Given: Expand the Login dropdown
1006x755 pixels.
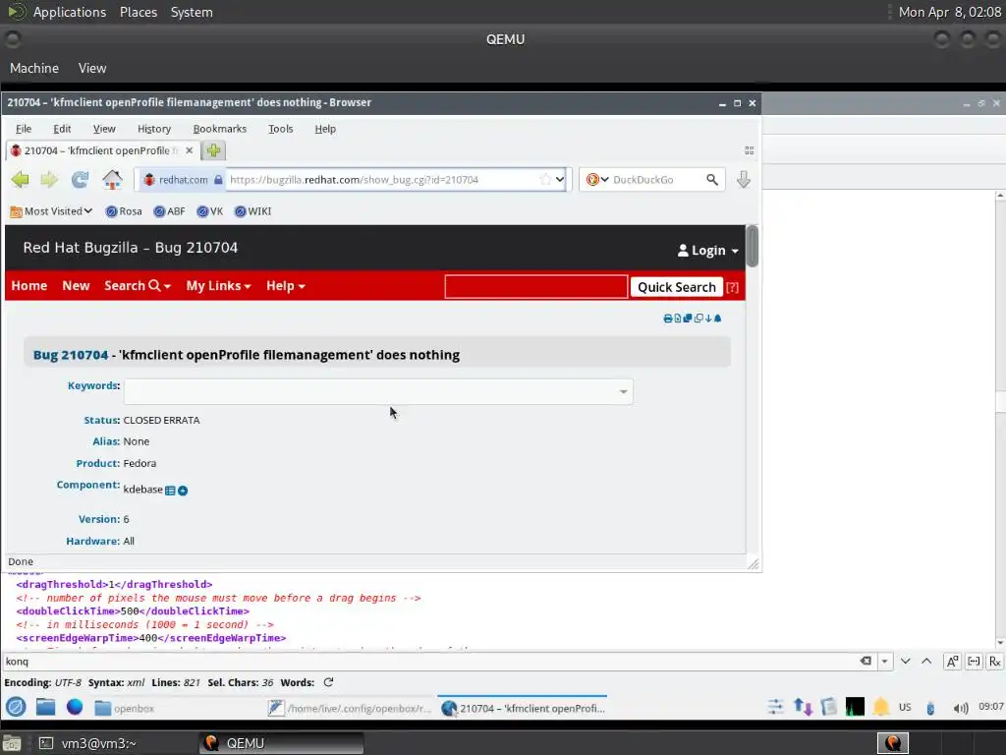Looking at the screenshot, I should click(708, 251).
